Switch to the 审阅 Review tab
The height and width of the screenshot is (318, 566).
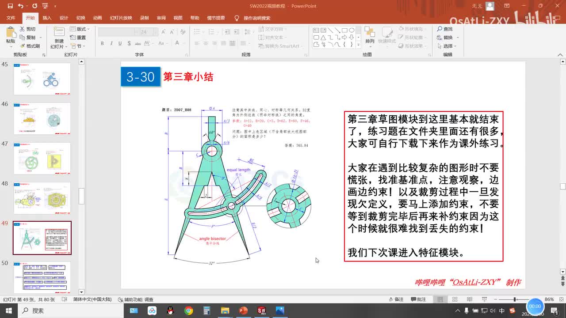pyautogui.click(x=161, y=18)
